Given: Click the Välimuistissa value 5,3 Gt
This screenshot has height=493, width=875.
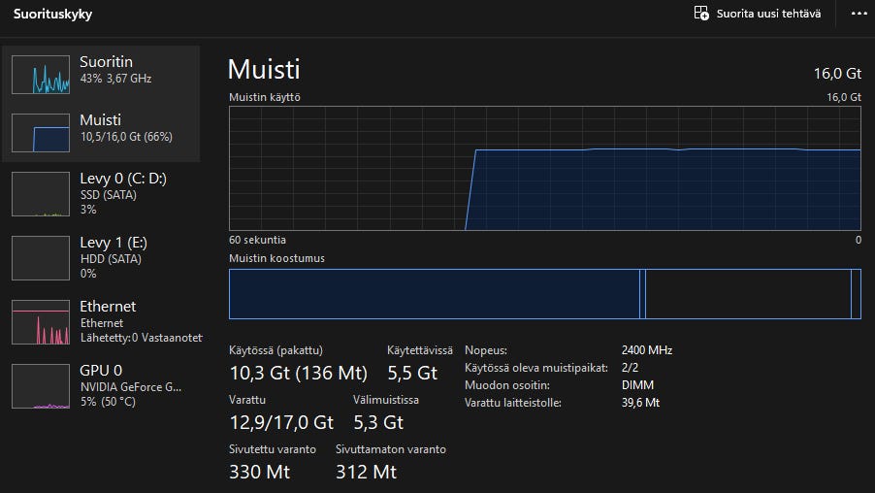Looking at the screenshot, I should (x=377, y=422).
